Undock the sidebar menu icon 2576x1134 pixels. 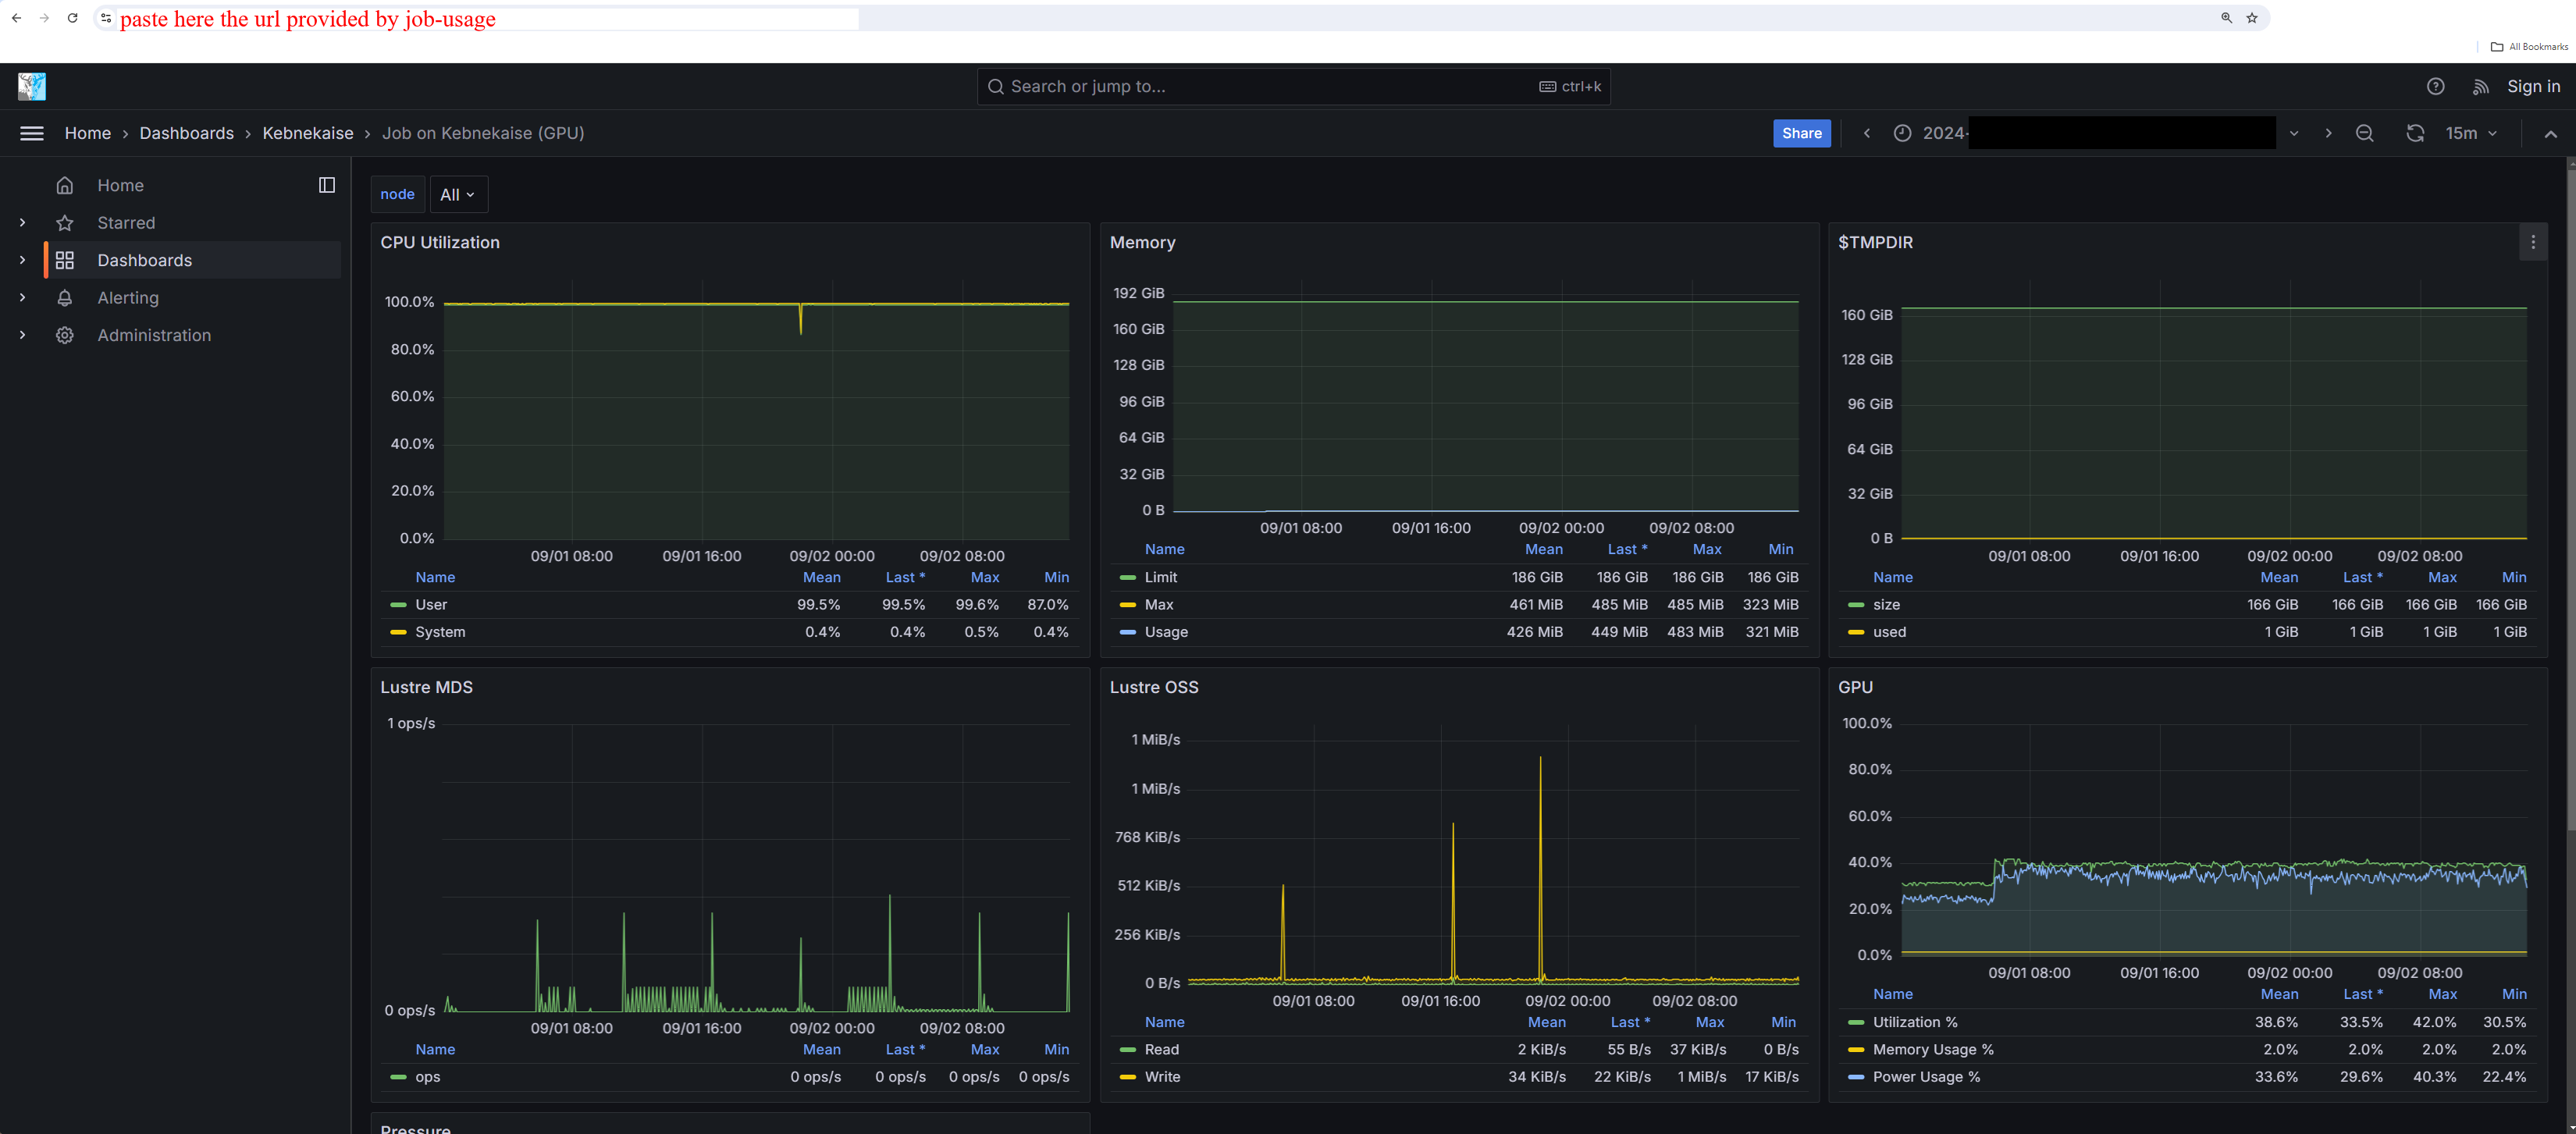click(326, 185)
